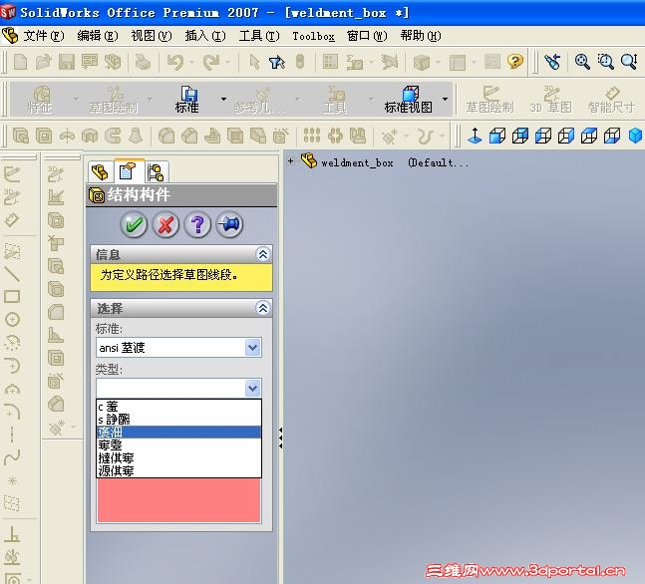Select right standard view cube icon
645x584 pixels.
[x=566, y=136]
